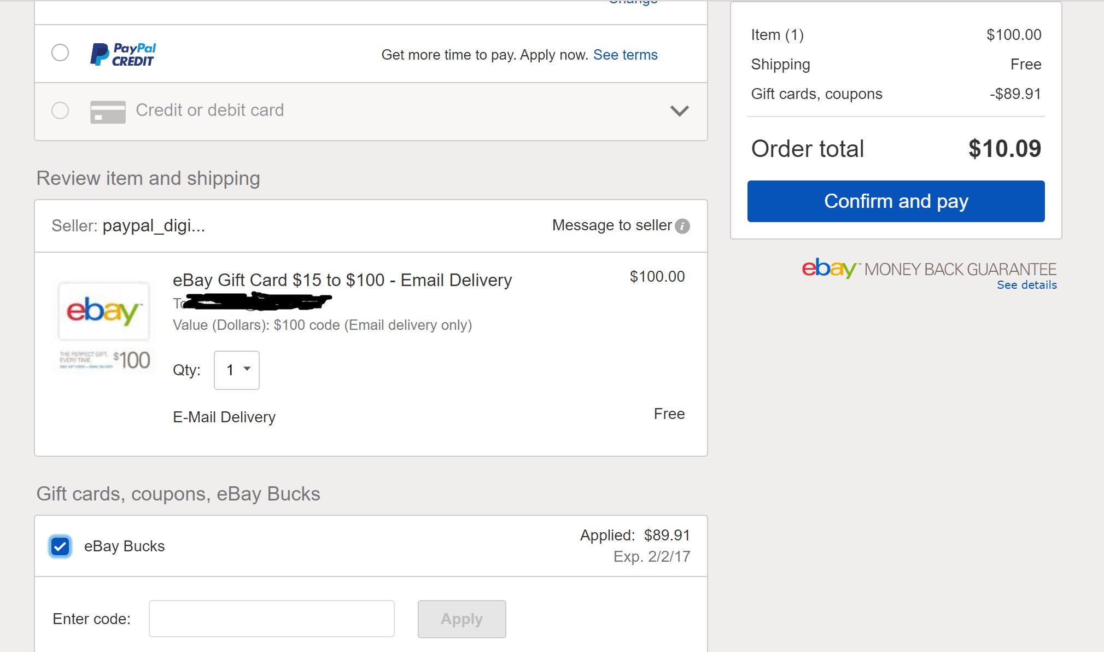This screenshot has height=652, width=1104.
Task: Open the PayPal Credit See terms link
Action: point(626,55)
